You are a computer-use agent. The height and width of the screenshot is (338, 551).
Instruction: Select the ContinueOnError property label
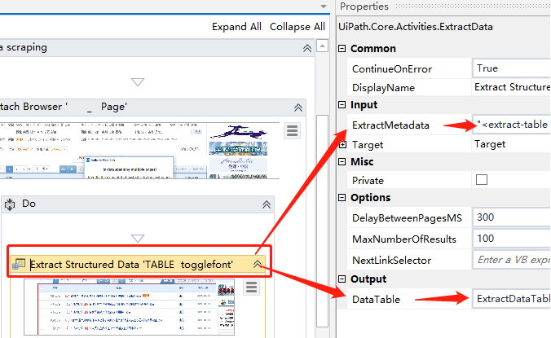[392, 68]
